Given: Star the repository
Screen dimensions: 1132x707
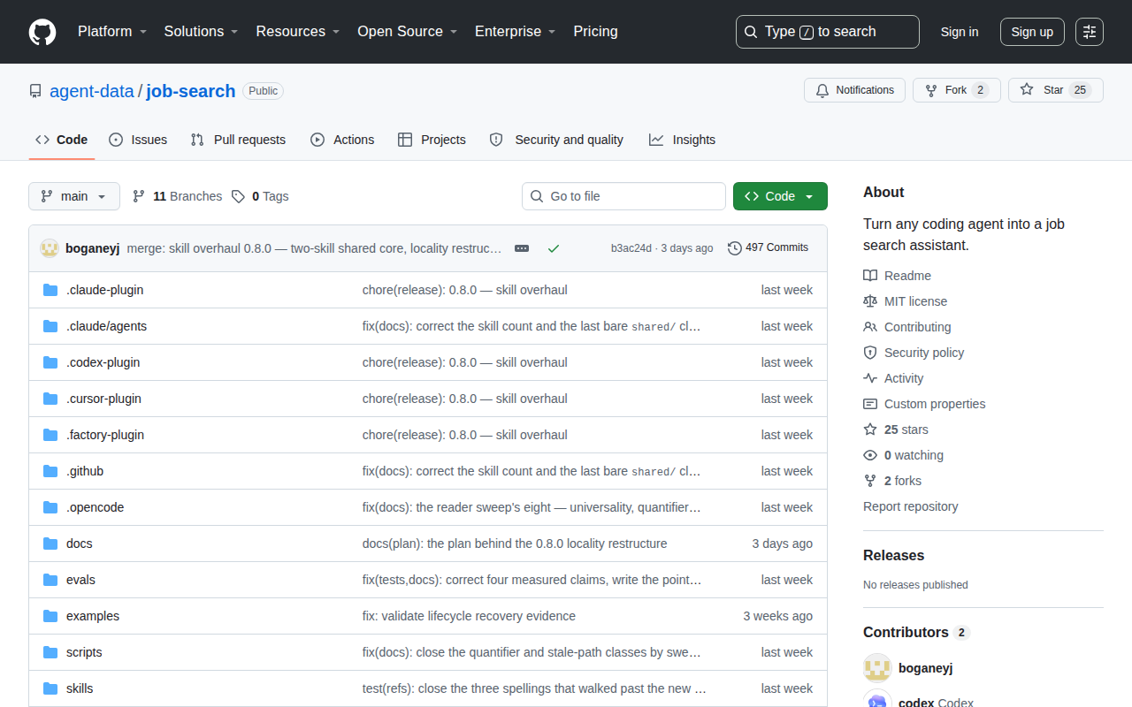Looking at the screenshot, I should (1056, 90).
